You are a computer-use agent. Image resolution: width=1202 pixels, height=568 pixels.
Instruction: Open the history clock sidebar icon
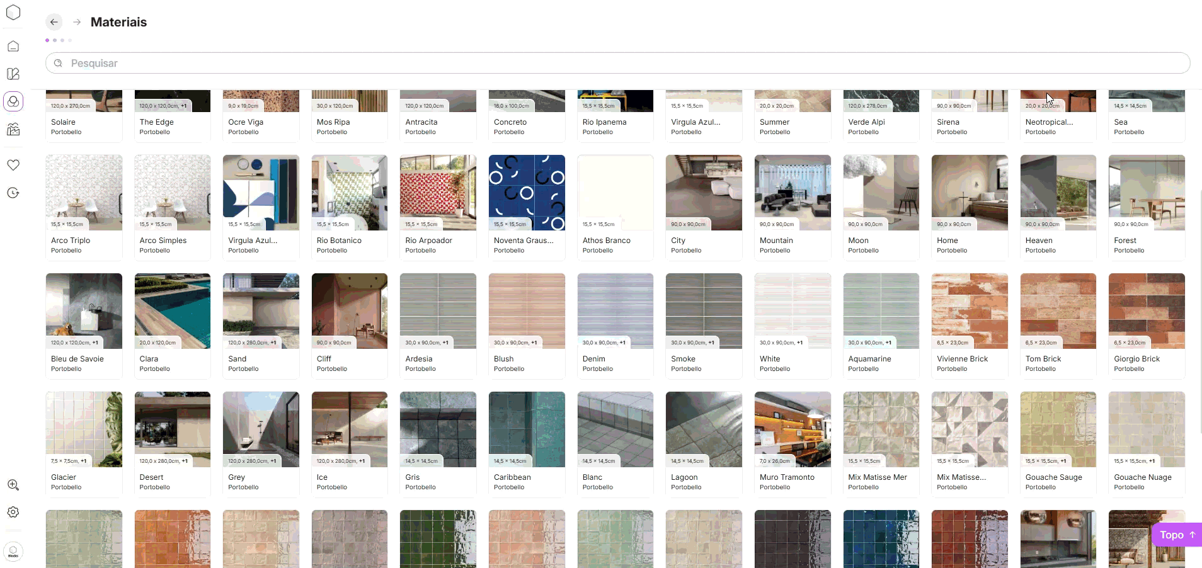[13, 193]
